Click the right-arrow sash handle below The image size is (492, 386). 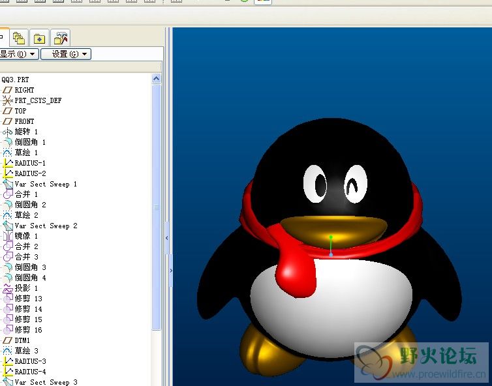click(x=171, y=271)
